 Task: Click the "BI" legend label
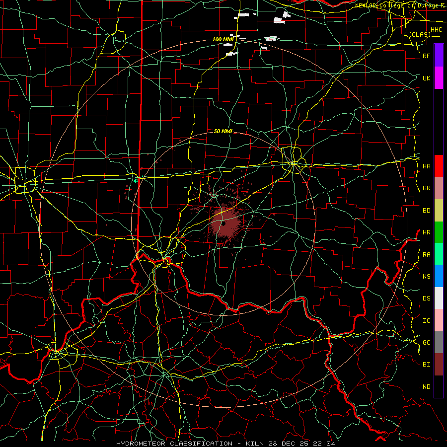[x=426, y=365]
